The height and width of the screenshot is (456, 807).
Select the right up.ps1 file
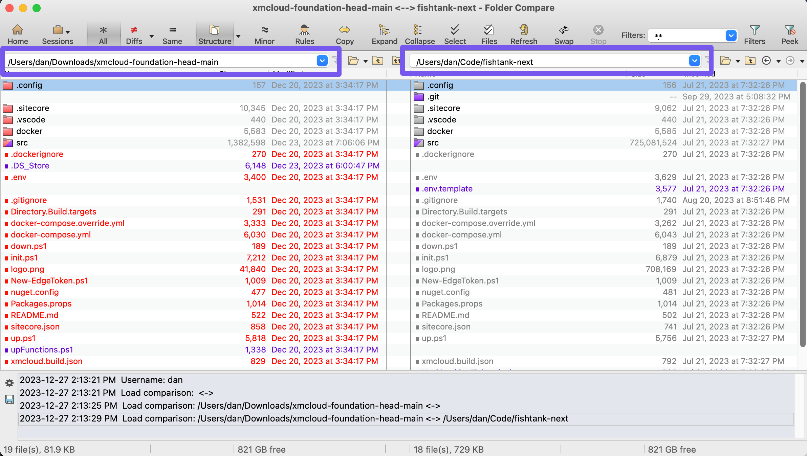pos(604,338)
